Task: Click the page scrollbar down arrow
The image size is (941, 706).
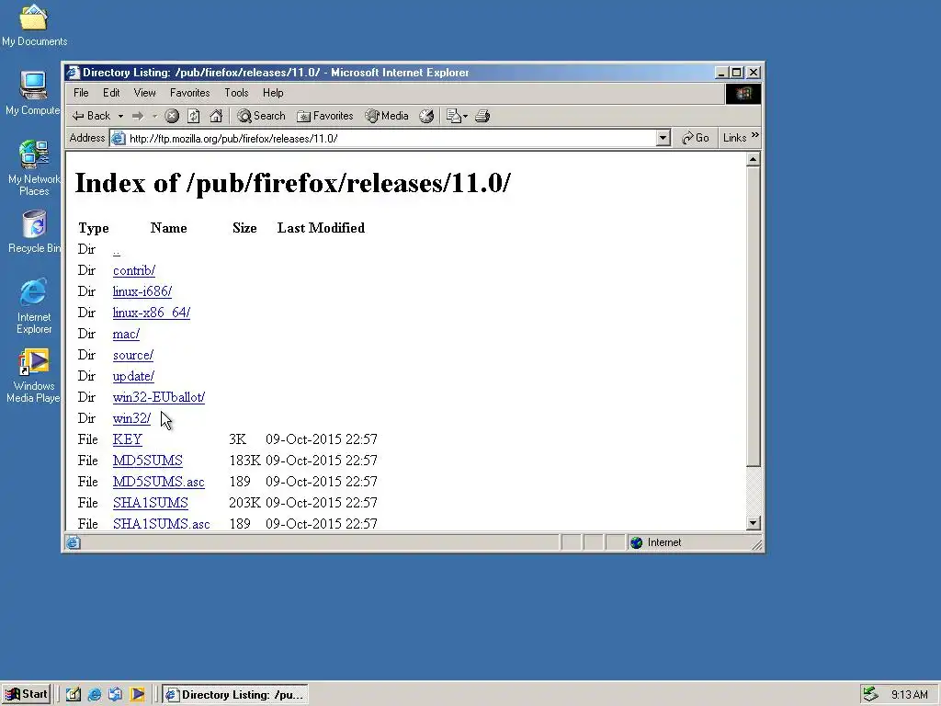Action: pos(754,523)
